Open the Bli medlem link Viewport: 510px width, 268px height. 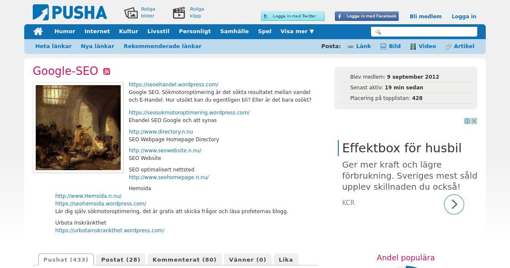point(425,17)
